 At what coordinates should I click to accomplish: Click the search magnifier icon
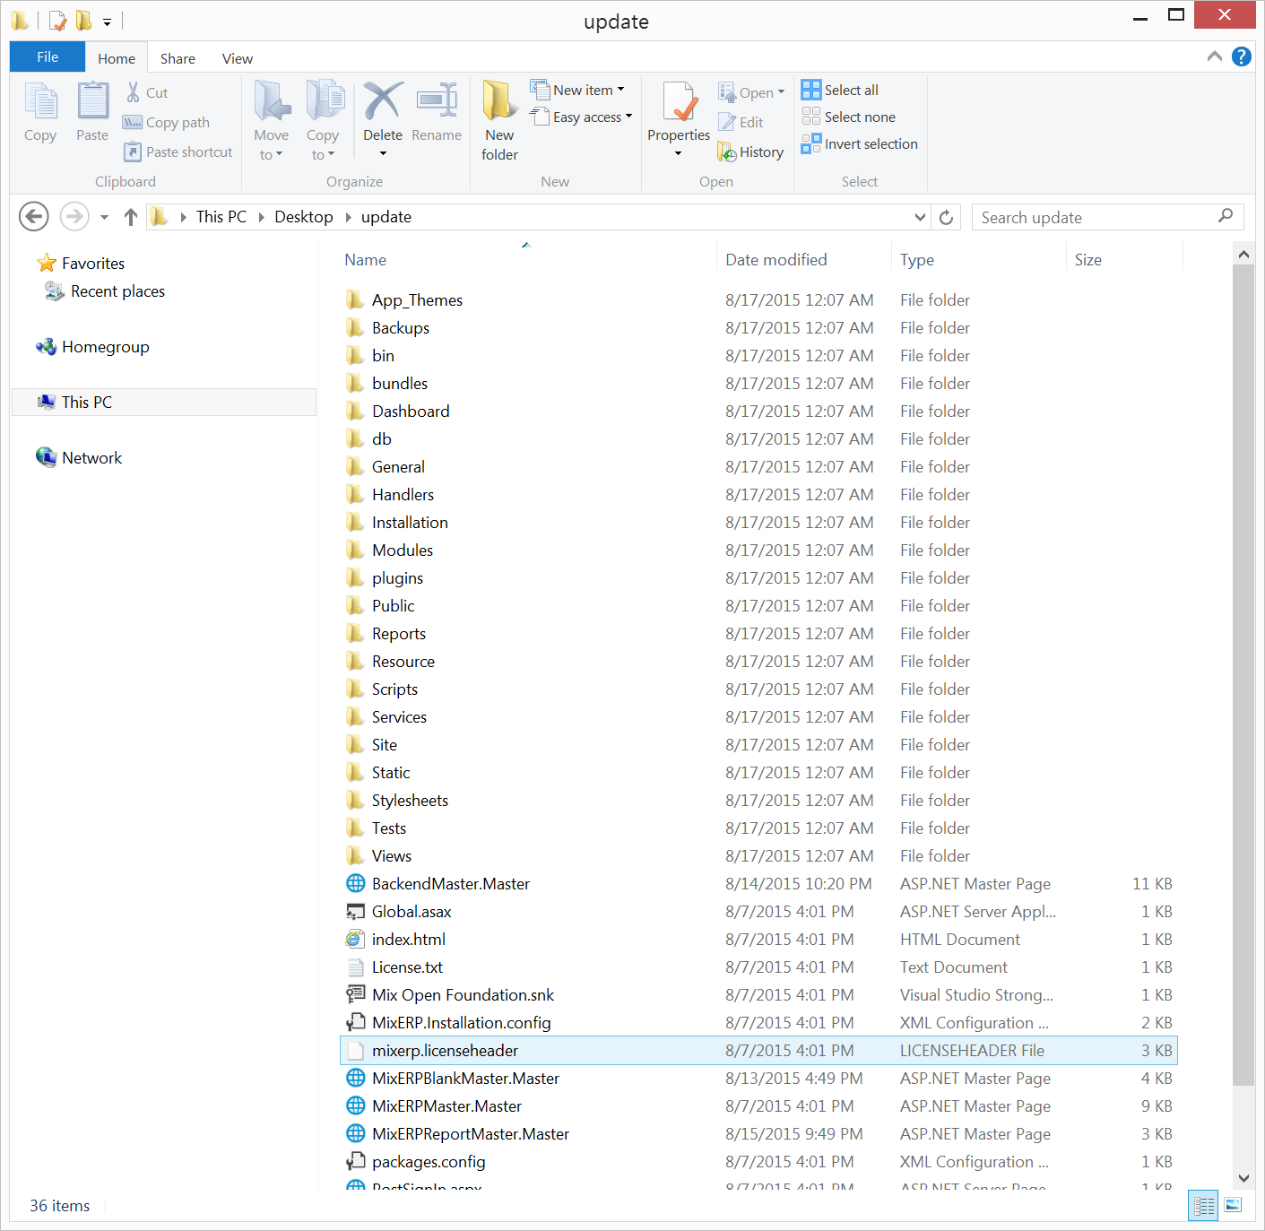[1226, 216]
